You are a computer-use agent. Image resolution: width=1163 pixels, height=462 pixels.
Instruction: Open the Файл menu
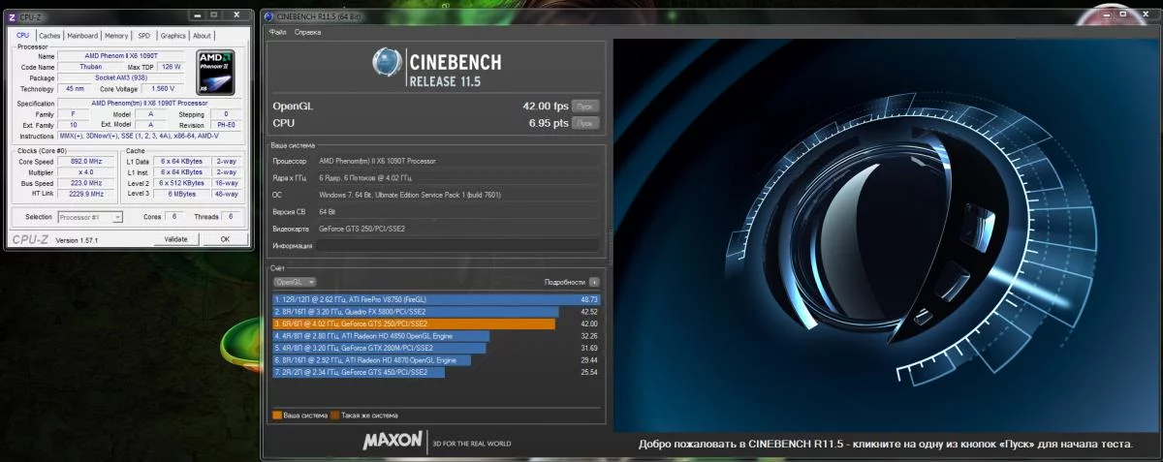click(x=278, y=32)
